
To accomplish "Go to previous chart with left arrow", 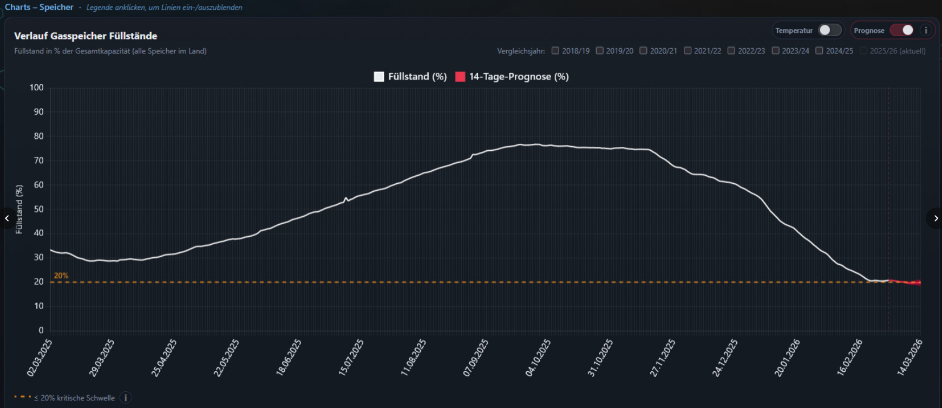I will point(7,218).
